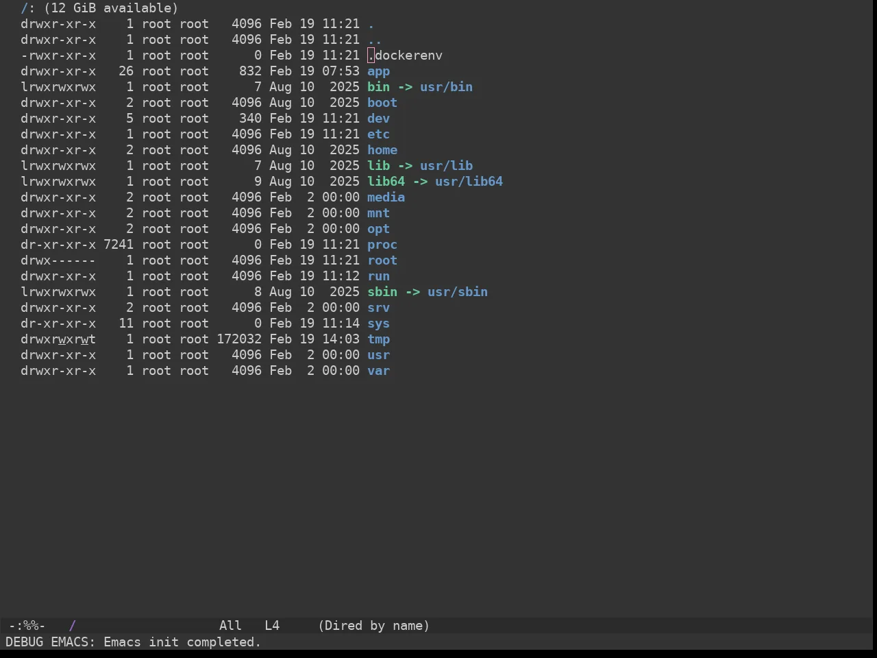Click the header line '/:' directory path

(x=27, y=8)
